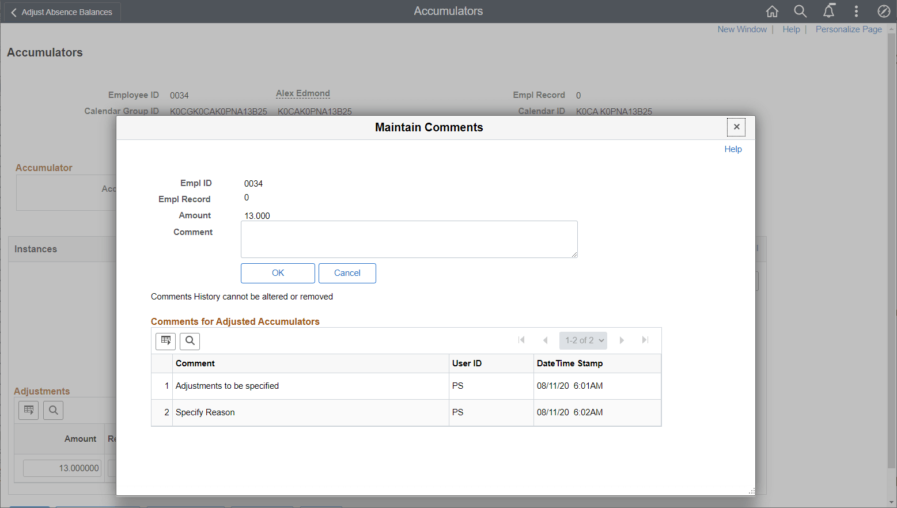The image size is (897, 508).
Task: Open the Actions menu
Action: point(857,11)
